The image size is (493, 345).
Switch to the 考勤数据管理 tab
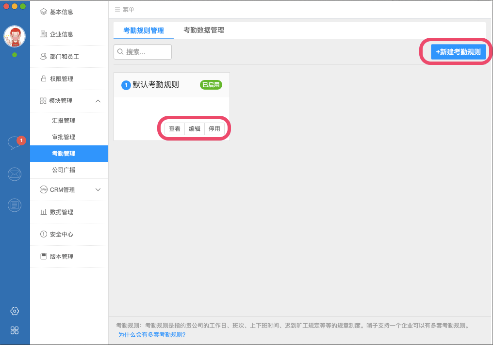point(203,30)
